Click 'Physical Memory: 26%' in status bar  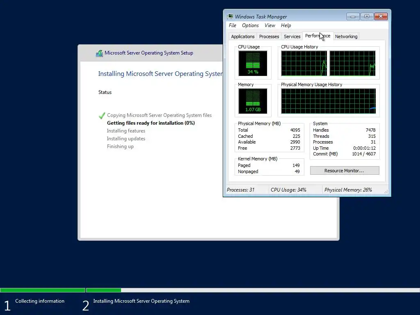[x=348, y=189]
